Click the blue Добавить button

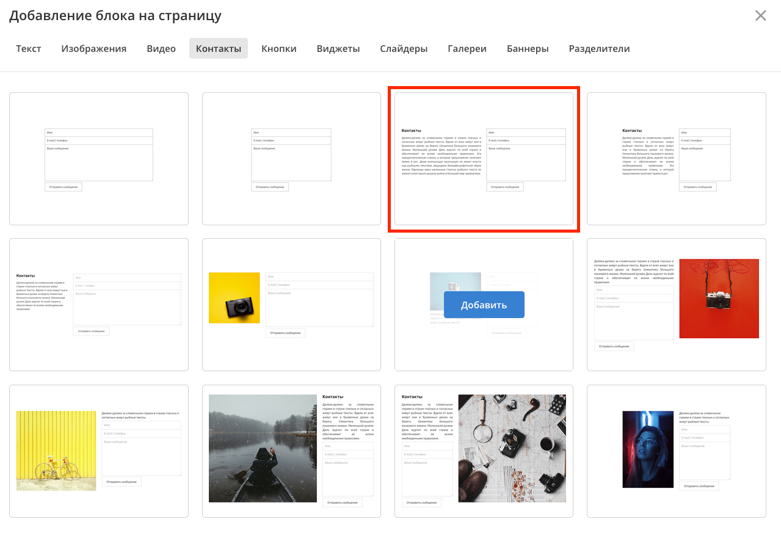[484, 305]
